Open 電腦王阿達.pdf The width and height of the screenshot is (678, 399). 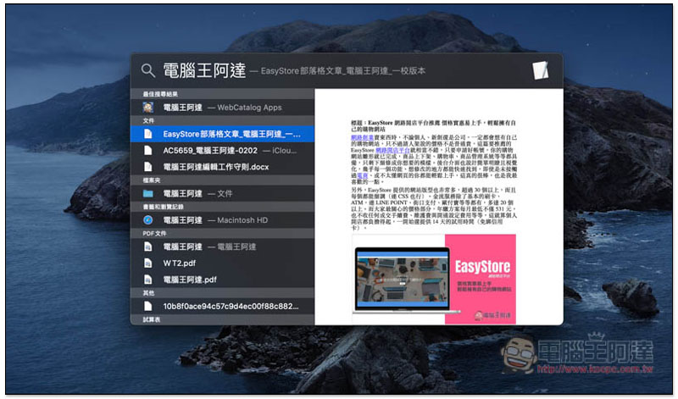click(222, 280)
